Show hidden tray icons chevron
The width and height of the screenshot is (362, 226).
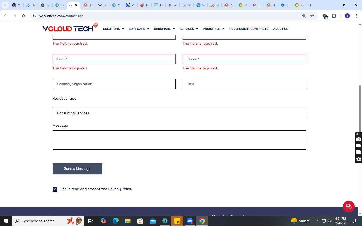pos(318,221)
